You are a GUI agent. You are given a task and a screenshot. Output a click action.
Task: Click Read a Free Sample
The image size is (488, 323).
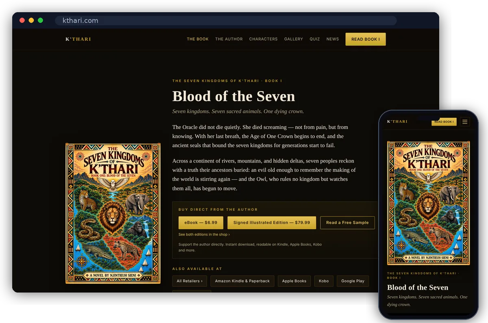347,223
